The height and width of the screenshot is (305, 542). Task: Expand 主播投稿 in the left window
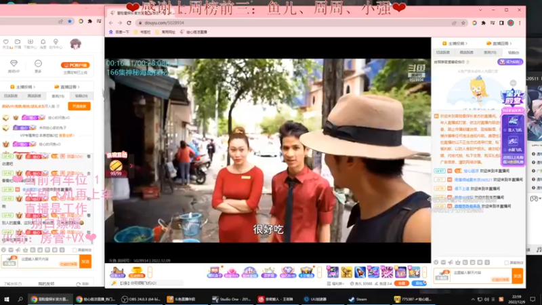tap(23, 87)
